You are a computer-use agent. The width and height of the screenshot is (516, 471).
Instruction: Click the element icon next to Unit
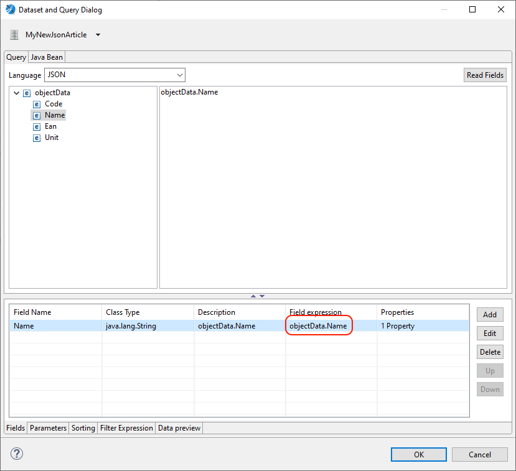[37, 138]
